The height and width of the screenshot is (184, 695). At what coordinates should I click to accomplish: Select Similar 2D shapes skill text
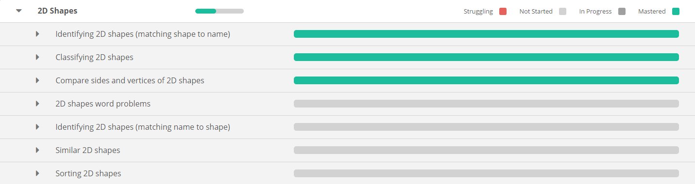pyautogui.click(x=88, y=150)
